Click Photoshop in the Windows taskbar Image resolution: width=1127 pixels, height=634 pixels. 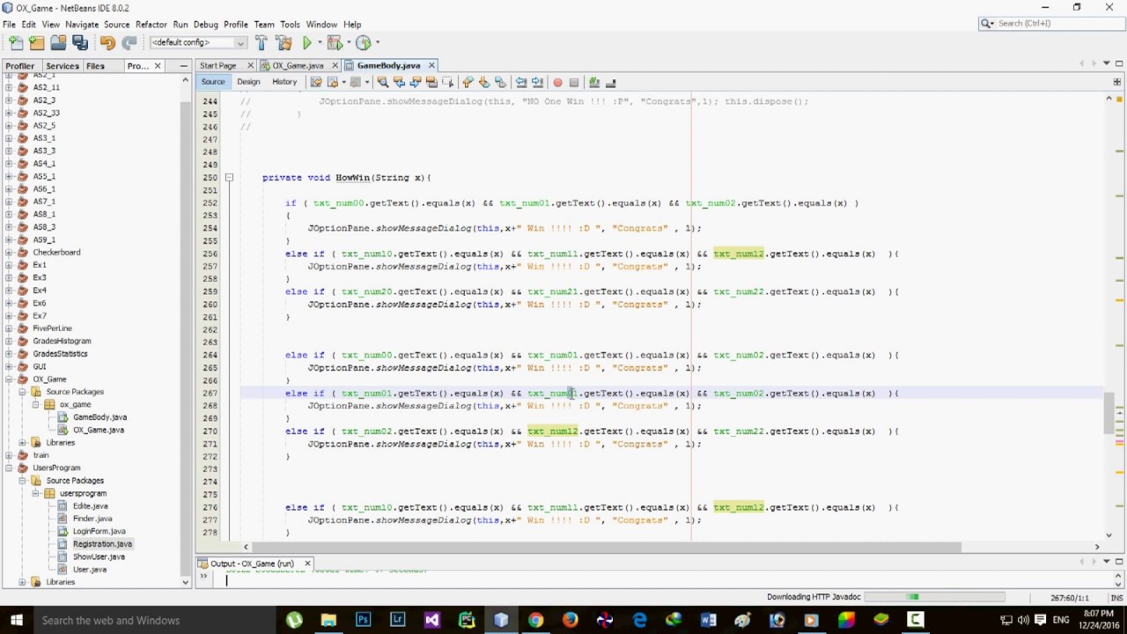(x=363, y=620)
